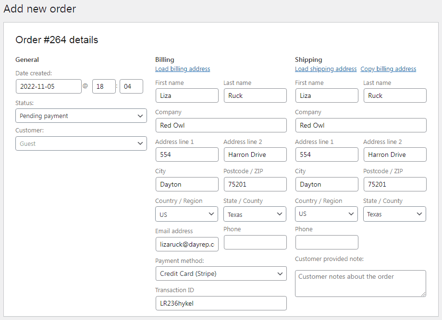Click the Billing section heading

(165, 59)
